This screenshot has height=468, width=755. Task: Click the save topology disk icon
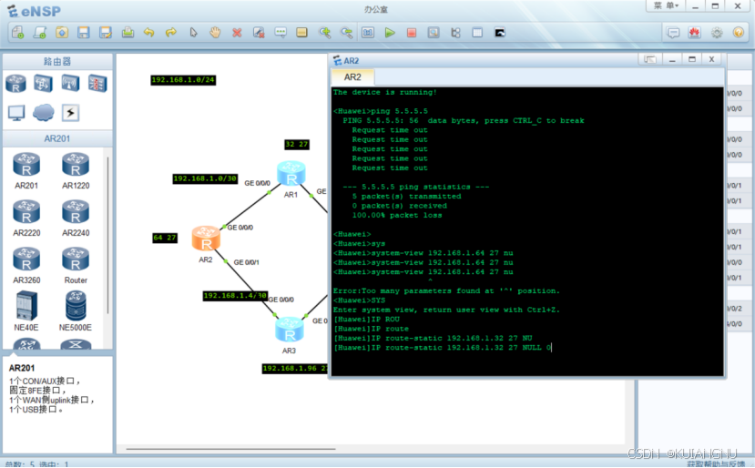(x=84, y=32)
